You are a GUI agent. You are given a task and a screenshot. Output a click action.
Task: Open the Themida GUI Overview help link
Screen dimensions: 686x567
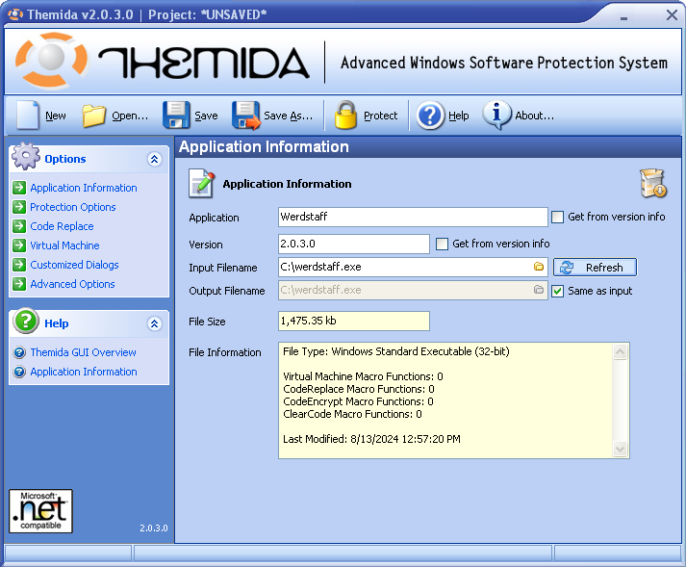point(83,352)
